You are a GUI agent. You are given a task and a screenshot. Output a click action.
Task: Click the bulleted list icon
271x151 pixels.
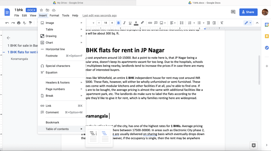pyautogui.click(x=199, y=23)
